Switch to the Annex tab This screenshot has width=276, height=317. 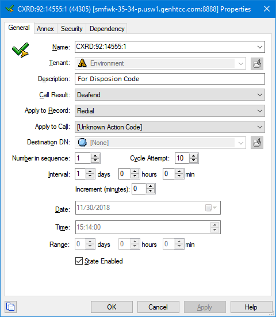pyautogui.click(x=45, y=29)
